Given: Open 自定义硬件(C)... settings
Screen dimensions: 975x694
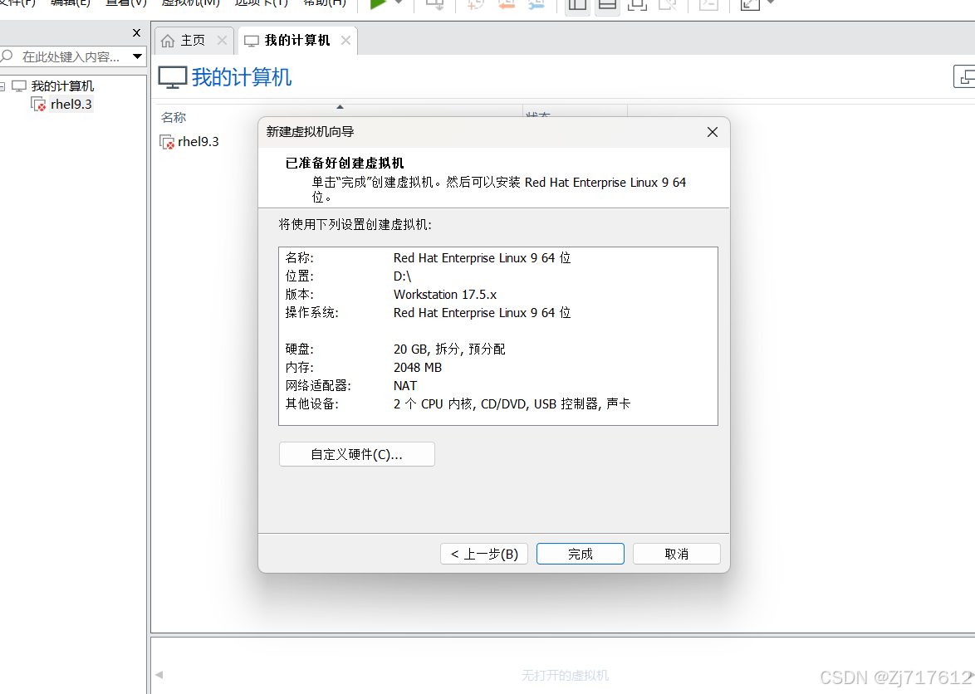Looking at the screenshot, I should coord(357,454).
